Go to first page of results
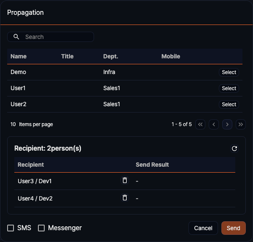This screenshot has height=242, width=253. (200, 124)
